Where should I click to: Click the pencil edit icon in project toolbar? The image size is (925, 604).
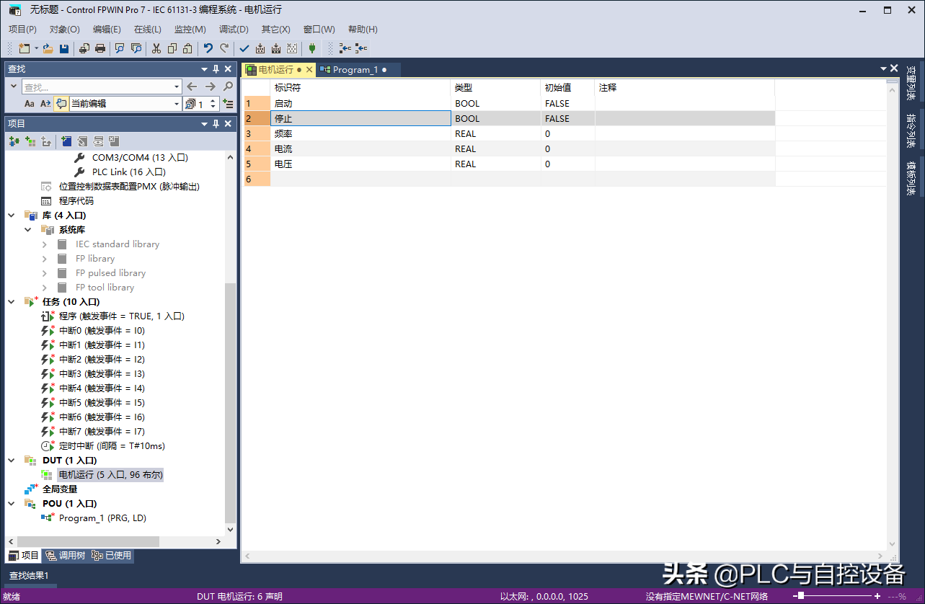coord(82,141)
